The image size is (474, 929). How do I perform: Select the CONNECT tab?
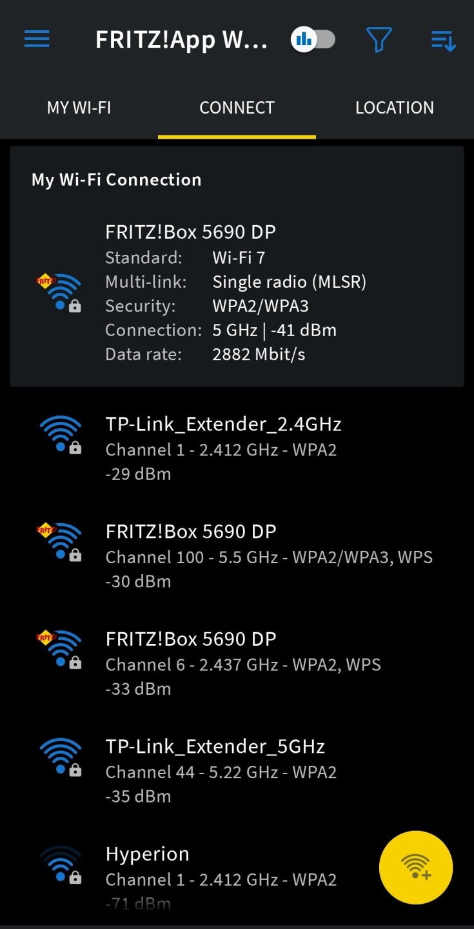point(237,108)
